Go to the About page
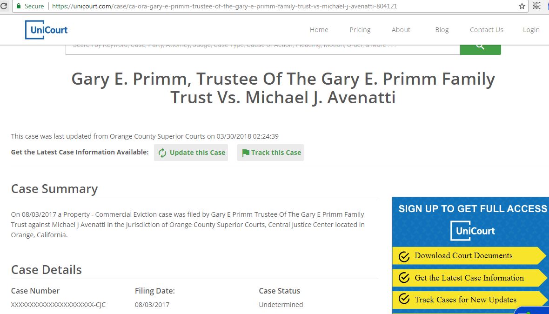Screen dimensions: 549x314 [x=401, y=30]
